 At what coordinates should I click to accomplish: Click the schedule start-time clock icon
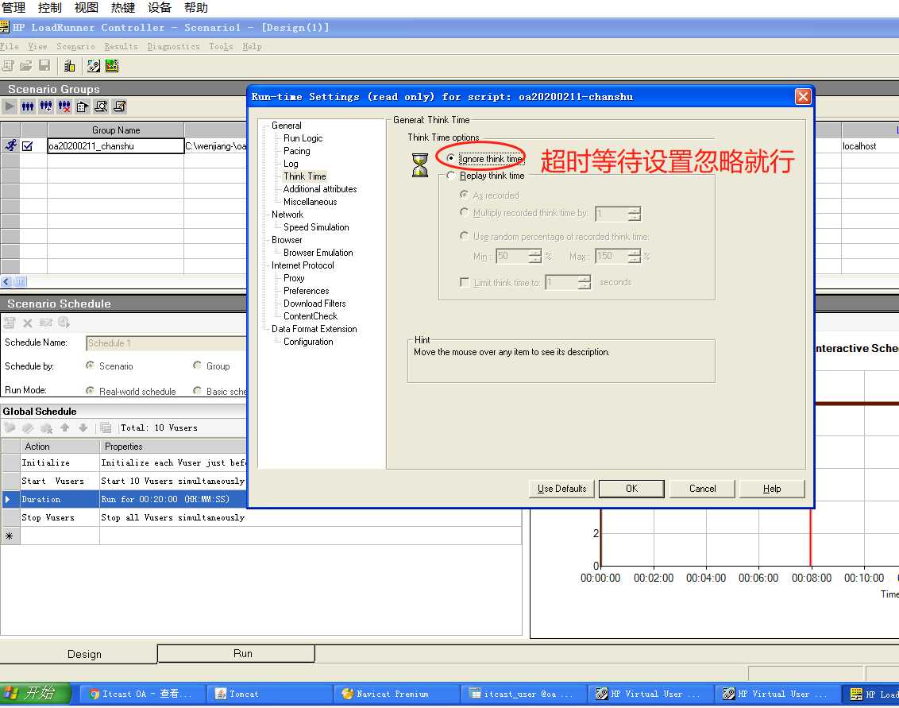[x=64, y=323]
